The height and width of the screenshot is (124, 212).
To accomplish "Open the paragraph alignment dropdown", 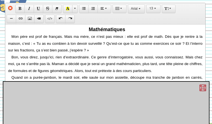I will tap(104, 9).
